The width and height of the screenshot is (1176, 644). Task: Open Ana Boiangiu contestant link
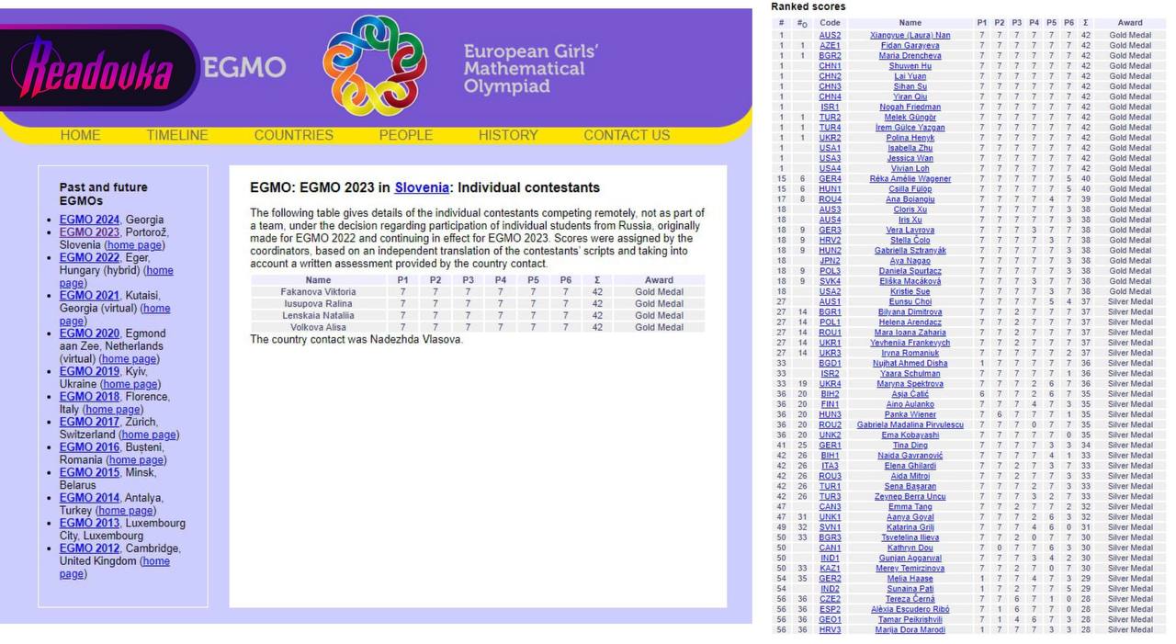pos(910,199)
